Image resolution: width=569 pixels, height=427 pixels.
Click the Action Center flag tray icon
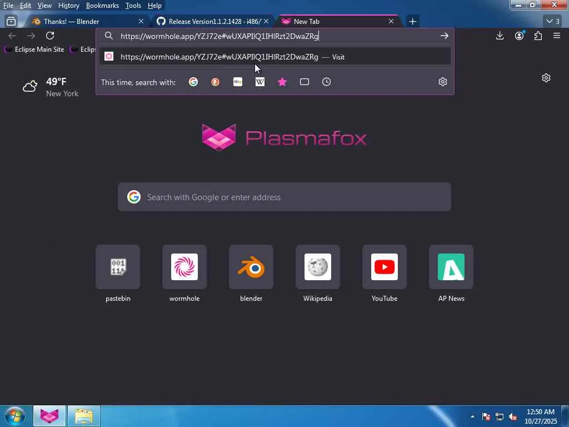pos(486,416)
